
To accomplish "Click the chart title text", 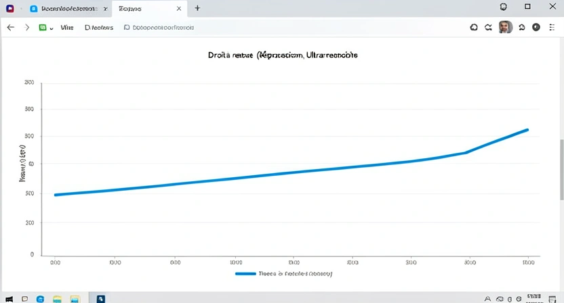I will [x=283, y=55].
